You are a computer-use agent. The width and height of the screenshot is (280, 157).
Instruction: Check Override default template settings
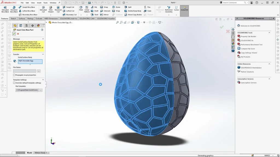pos(14,83)
